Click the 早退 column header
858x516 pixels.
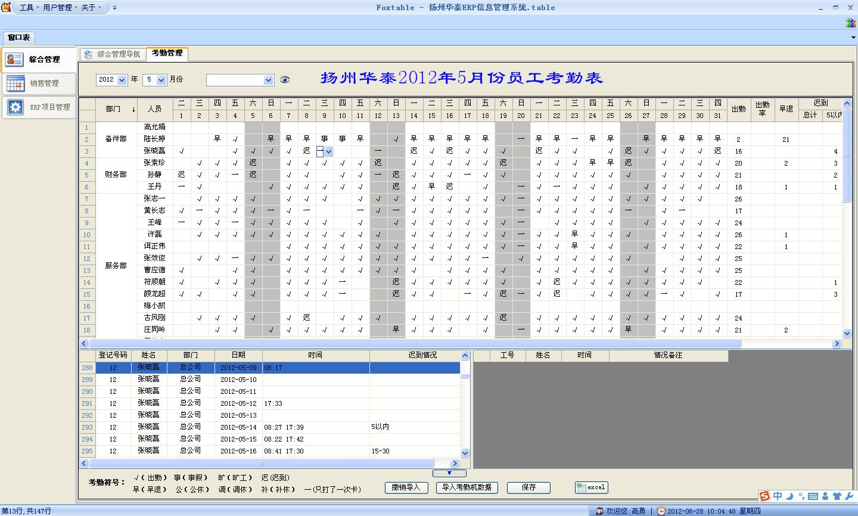786,109
